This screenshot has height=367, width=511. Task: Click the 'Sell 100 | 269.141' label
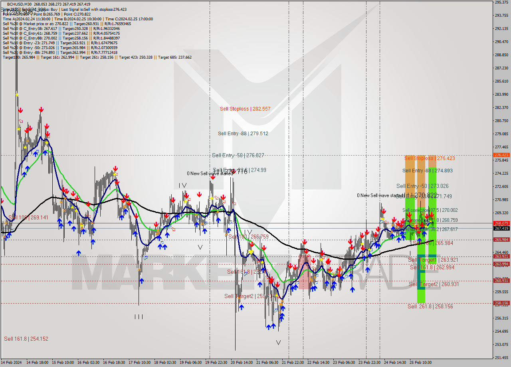pos(28,218)
